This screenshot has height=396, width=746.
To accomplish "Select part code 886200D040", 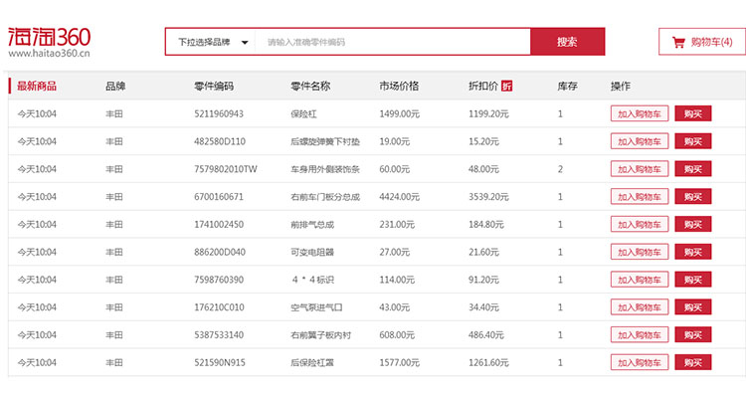I will 220,252.
